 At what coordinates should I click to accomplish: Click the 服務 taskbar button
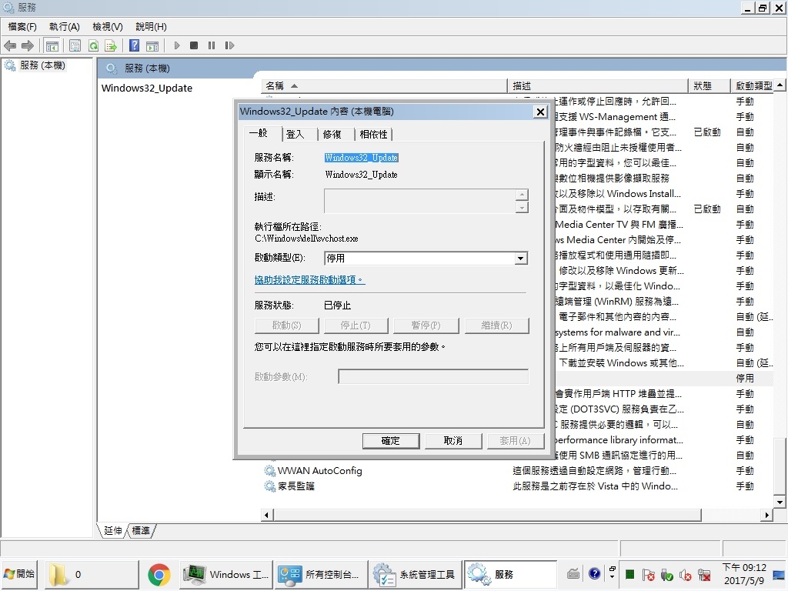click(510, 574)
